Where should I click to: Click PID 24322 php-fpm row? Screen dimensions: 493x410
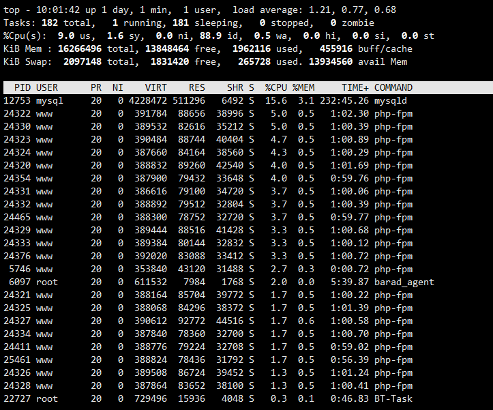208,114
